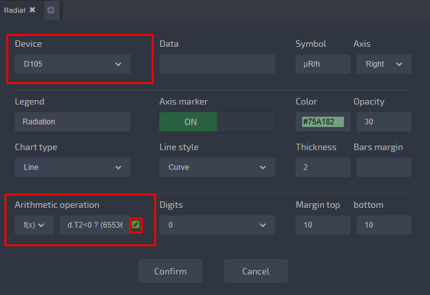Screen dimensions: 430x295
Task: Open the f(x) operation type dropdown
Action: (34, 225)
